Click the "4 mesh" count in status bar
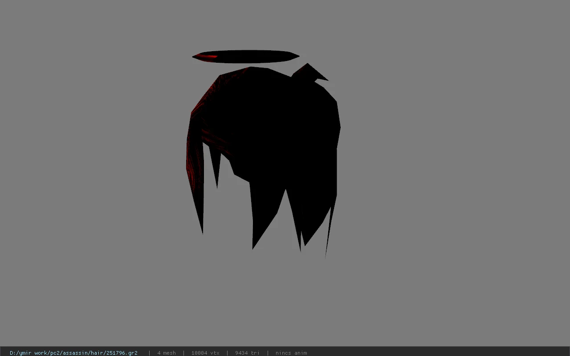570x356 pixels. point(167,353)
